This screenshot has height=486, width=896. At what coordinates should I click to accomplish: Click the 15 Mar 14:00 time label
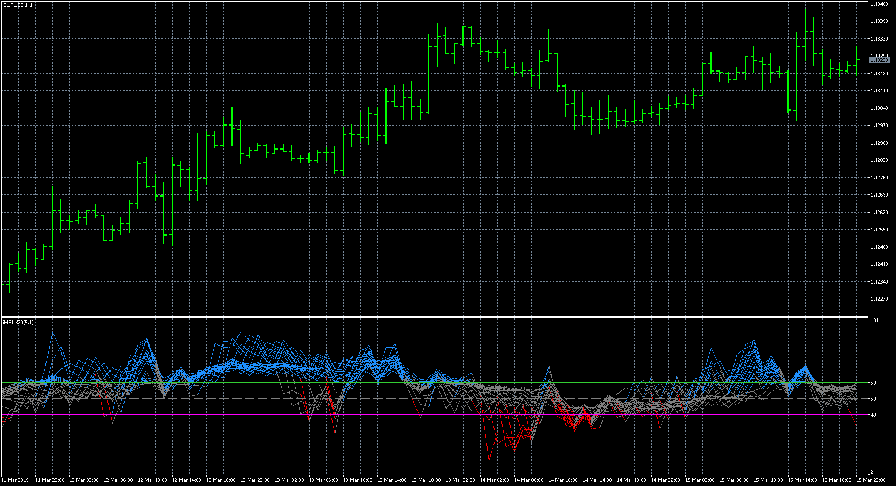(x=802, y=480)
